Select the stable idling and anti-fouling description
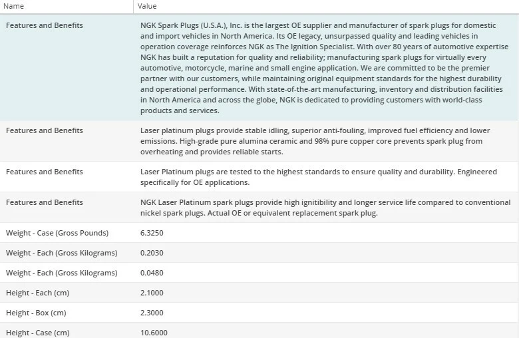 pos(315,141)
